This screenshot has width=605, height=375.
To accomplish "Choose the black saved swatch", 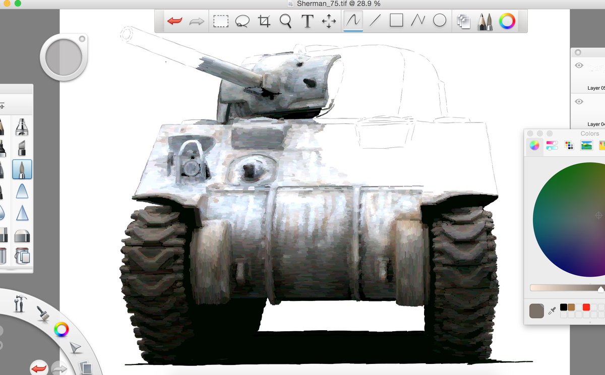I will [564, 307].
